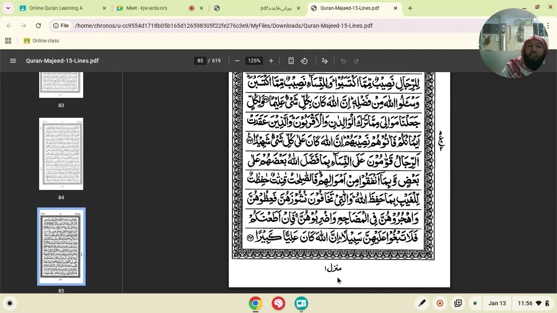Close the Online Quran Learning tab
The image size is (557, 313).
point(104,8)
